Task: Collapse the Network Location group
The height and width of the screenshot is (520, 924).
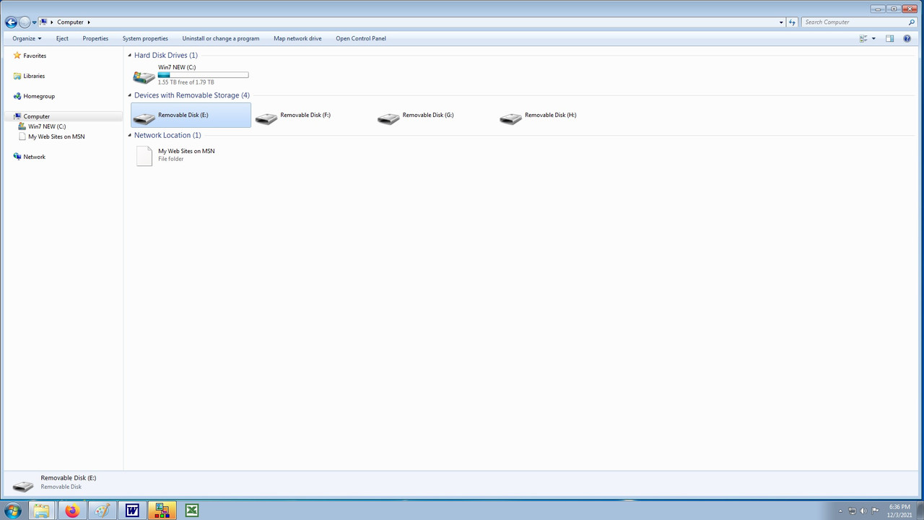Action: point(130,135)
